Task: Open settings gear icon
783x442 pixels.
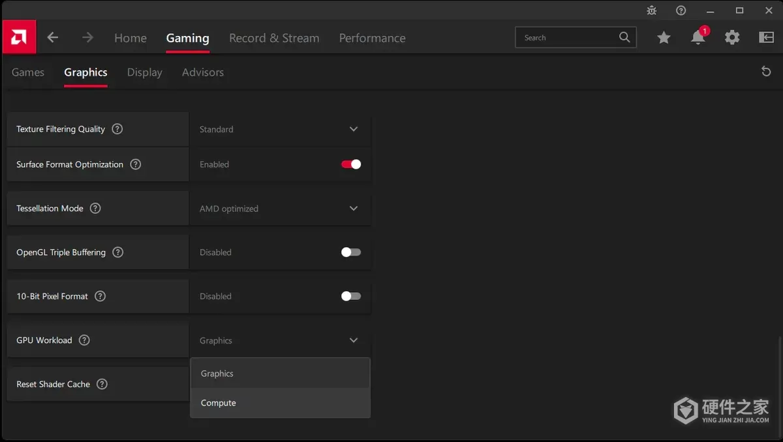Action: click(732, 38)
